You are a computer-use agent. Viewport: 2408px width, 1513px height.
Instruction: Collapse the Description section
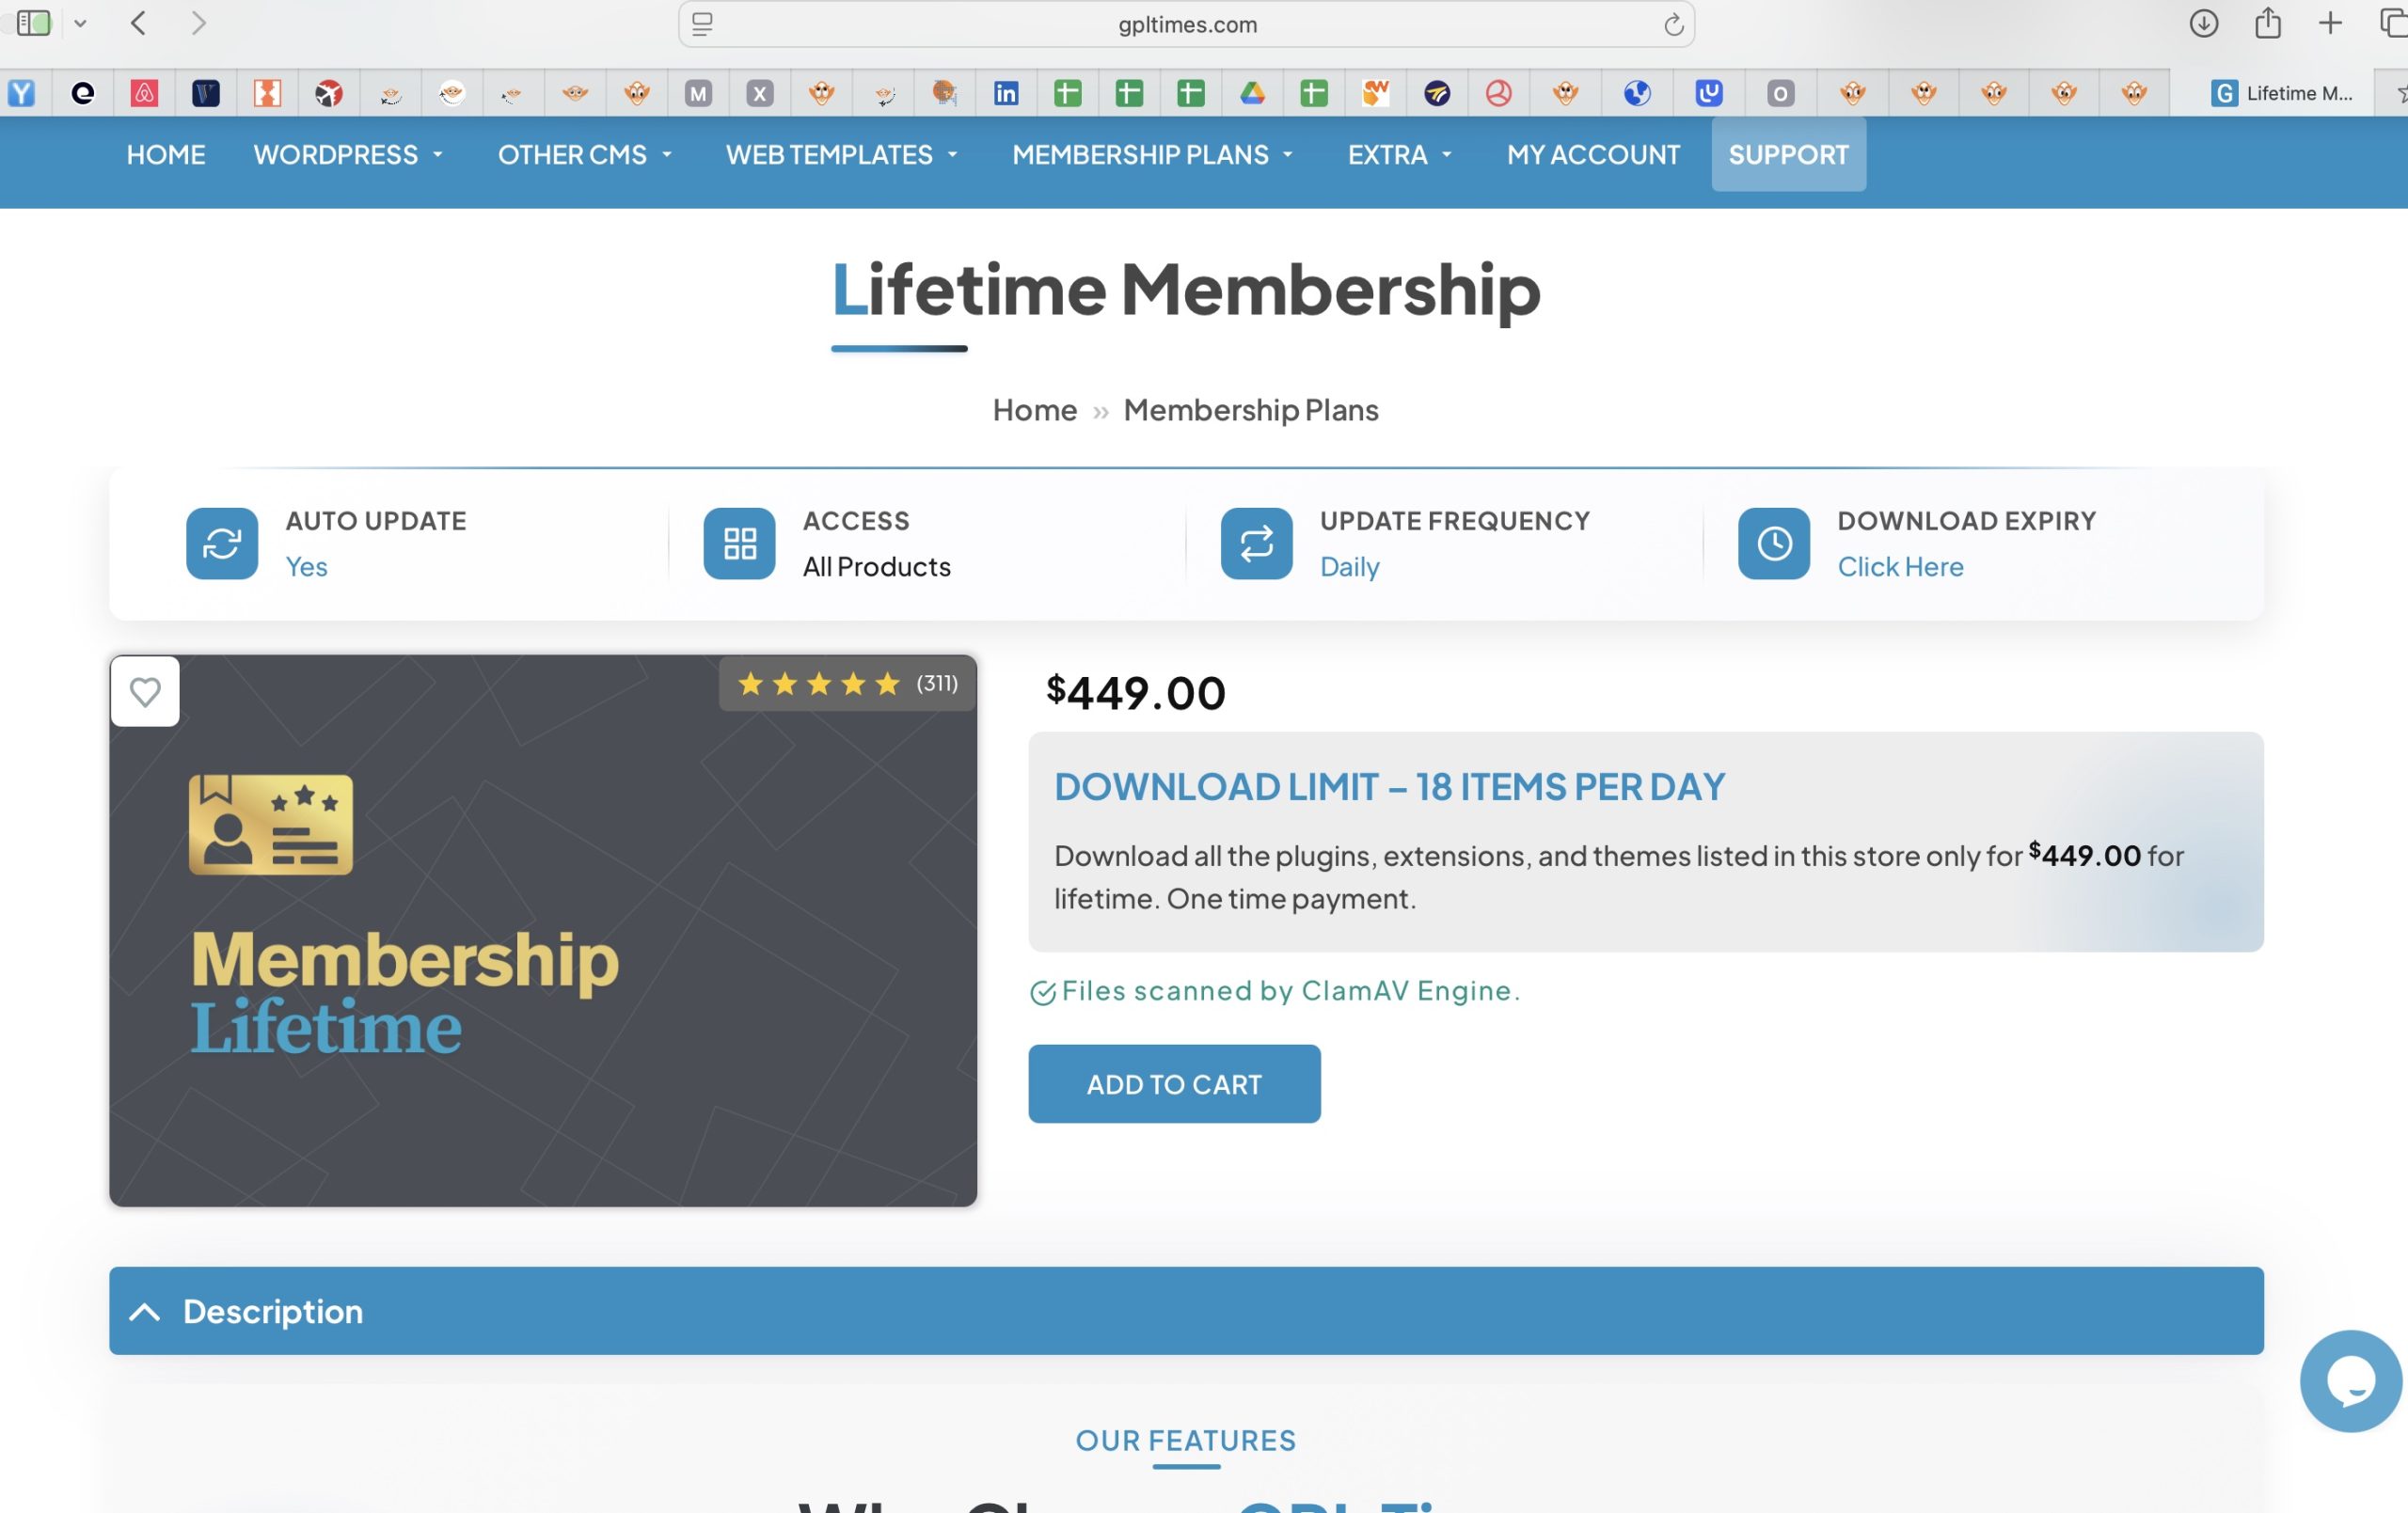[x=1186, y=1311]
